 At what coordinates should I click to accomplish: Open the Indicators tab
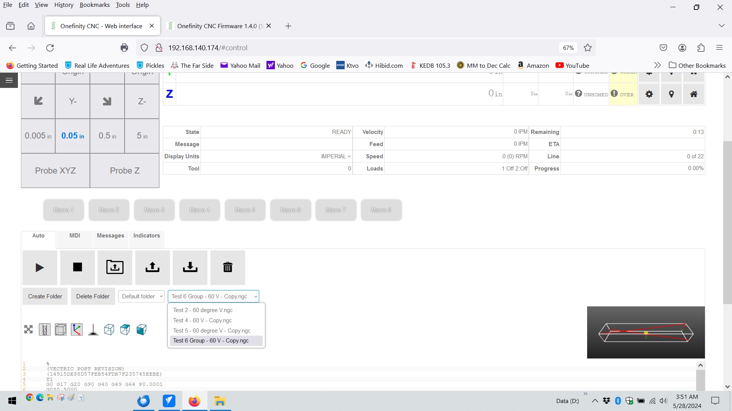146,236
